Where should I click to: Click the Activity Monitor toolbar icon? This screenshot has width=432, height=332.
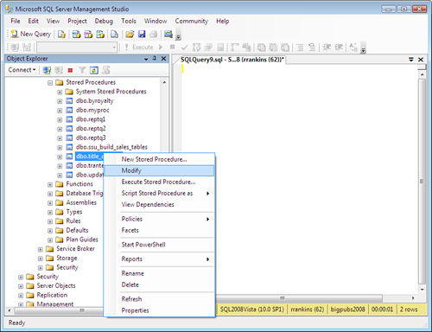pos(168,35)
